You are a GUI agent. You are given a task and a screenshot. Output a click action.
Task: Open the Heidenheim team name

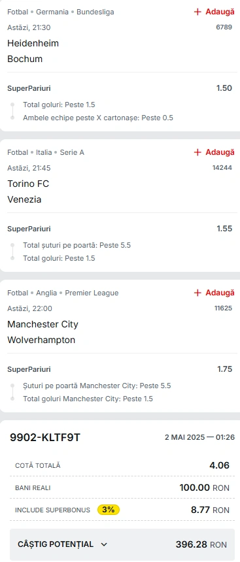[x=33, y=43]
